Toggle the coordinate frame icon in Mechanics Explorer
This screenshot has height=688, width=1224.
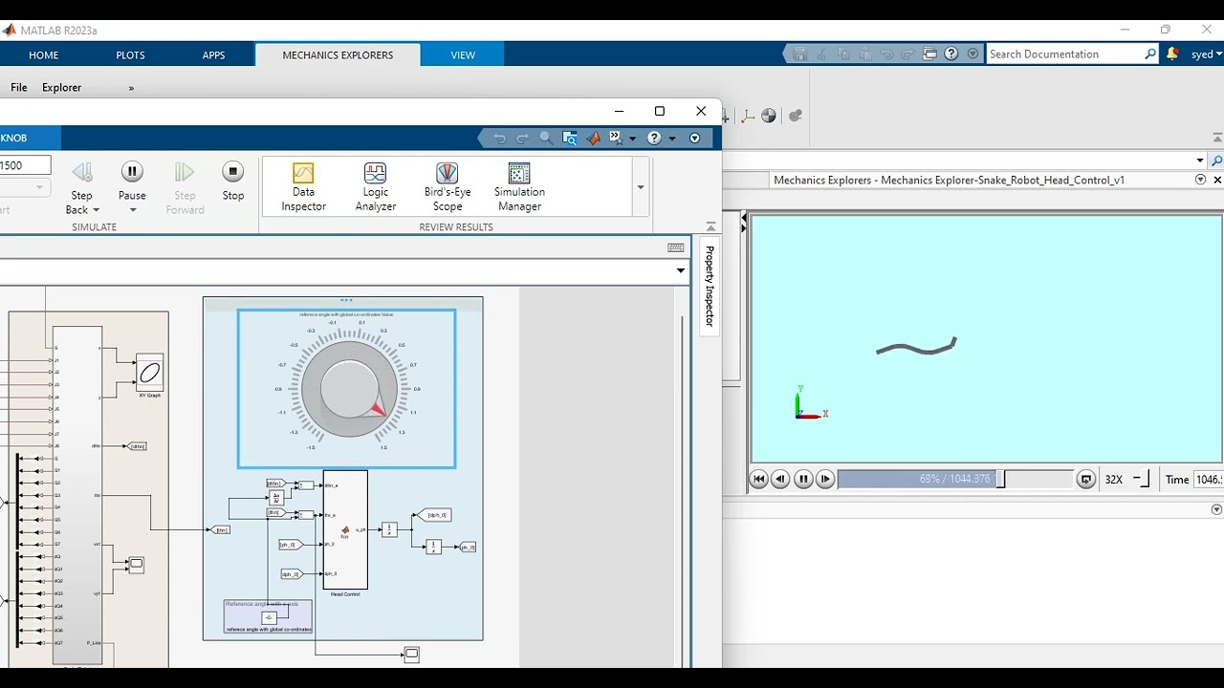[747, 116]
